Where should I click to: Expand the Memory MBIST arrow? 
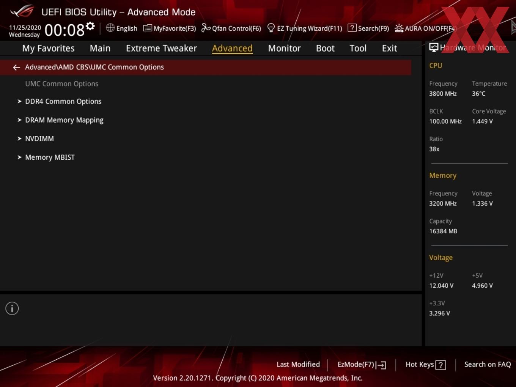pyautogui.click(x=19, y=157)
